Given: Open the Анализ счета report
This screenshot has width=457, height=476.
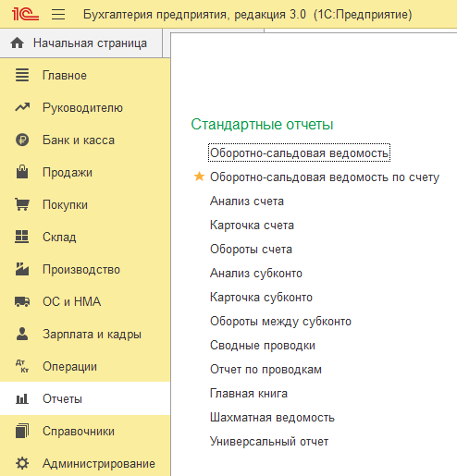Looking at the screenshot, I should (247, 201).
